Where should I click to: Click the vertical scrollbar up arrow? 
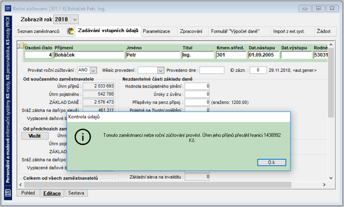[331, 45]
